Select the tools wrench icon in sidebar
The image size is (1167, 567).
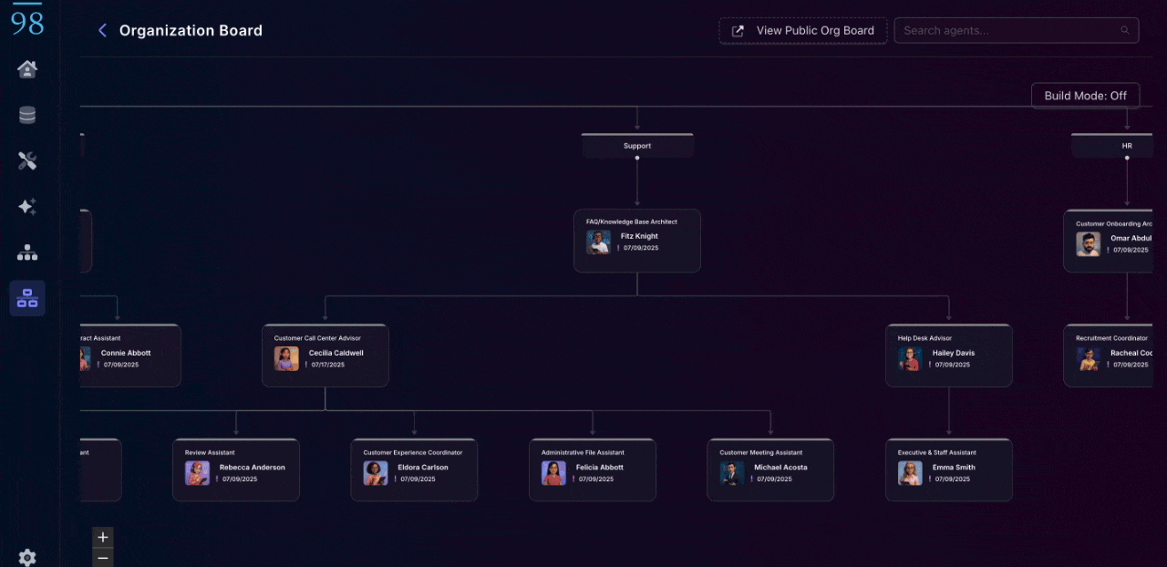(27, 161)
